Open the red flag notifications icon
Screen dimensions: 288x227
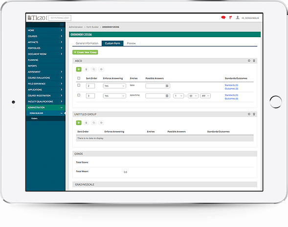(x=230, y=18)
